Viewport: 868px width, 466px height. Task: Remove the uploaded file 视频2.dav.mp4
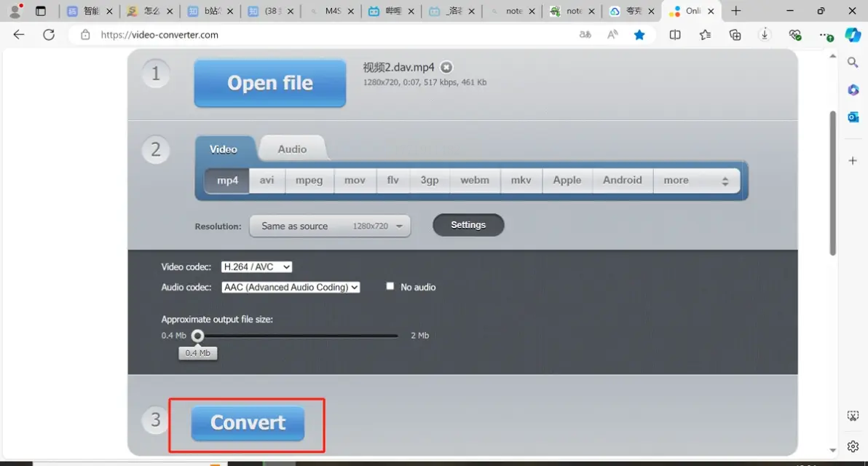pyautogui.click(x=446, y=68)
